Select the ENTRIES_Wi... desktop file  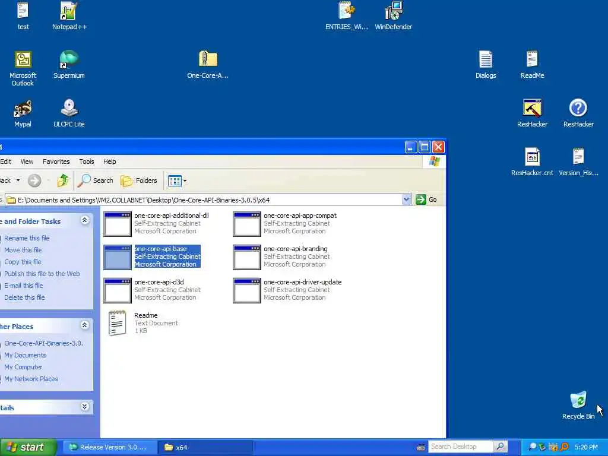(347, 15)
